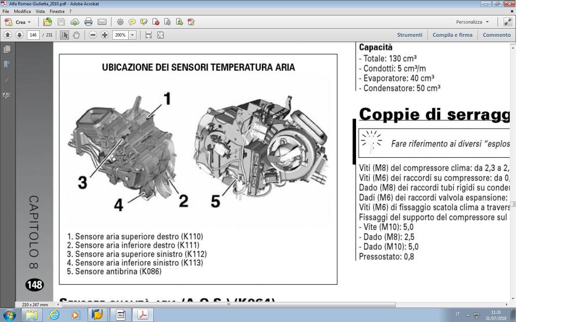Click the Save floppy disk icon
Image resolution: width=571 pixels, height=322 pixels.
click(61, 22)
